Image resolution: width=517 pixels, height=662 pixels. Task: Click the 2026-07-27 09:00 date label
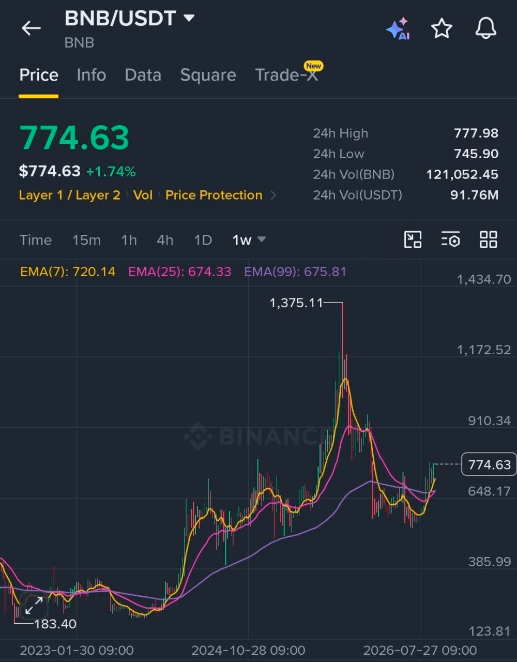click(x=420, y=650)
